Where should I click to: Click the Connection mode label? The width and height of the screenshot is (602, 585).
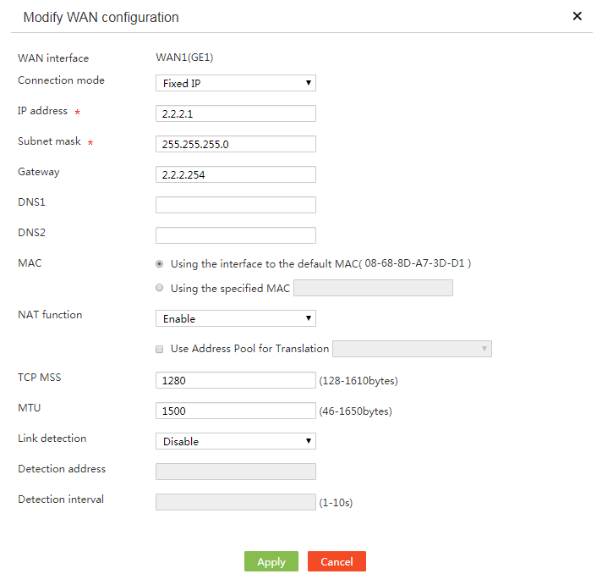61,80
